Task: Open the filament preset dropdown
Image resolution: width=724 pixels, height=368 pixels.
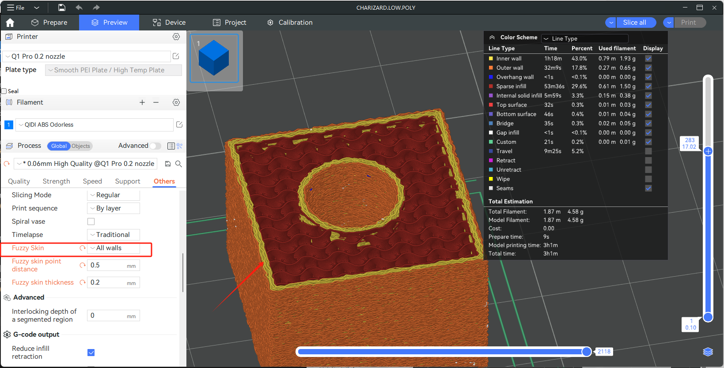Action: pyautogui.click(x=95, y=125)
